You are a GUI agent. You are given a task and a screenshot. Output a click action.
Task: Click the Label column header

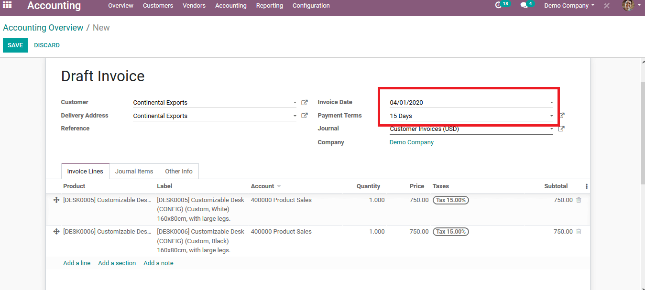[x=164, y=186]
